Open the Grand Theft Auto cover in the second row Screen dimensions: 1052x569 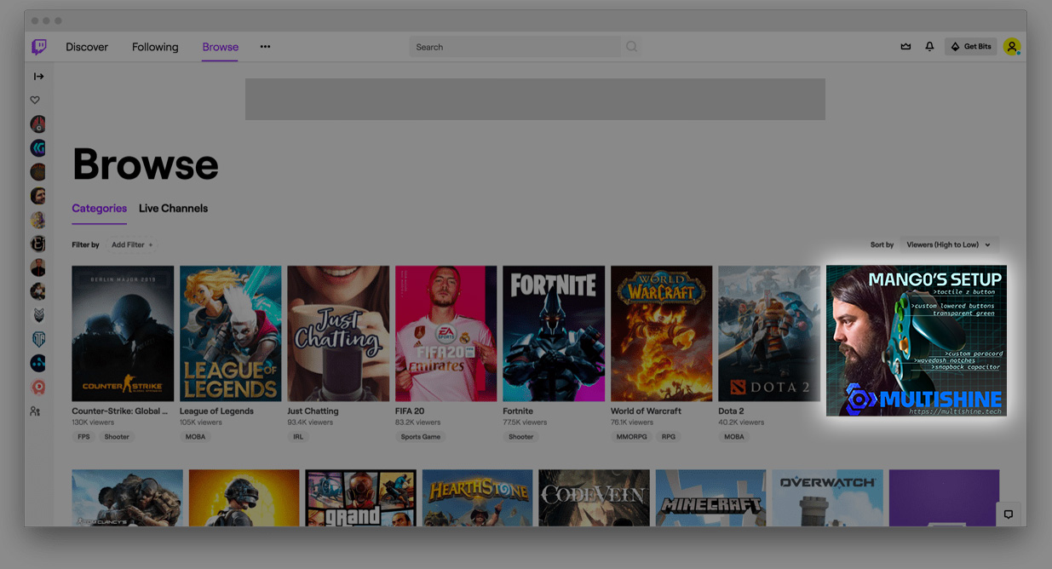361,497
